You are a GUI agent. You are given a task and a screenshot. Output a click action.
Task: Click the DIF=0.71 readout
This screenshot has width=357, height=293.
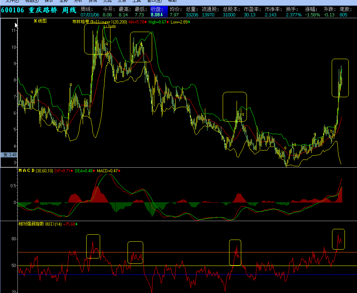point(64,171)
